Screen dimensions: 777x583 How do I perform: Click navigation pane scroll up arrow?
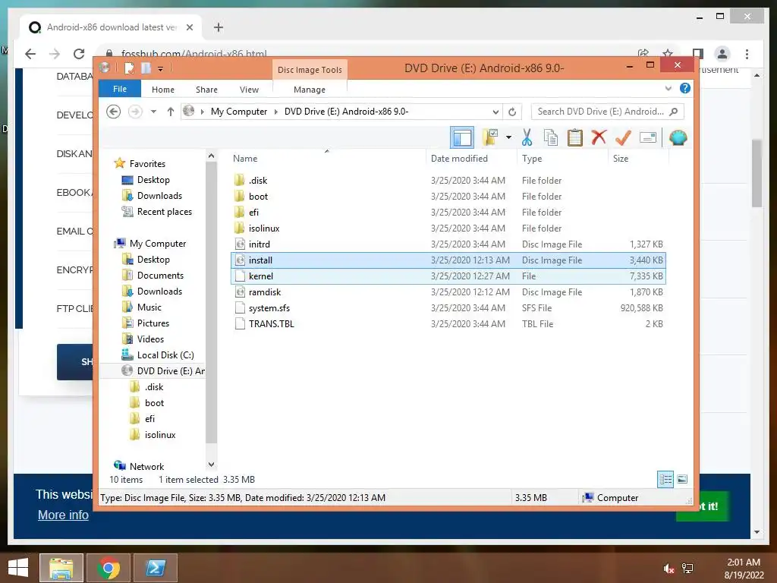pyautogui.click(x=211, y=156)
